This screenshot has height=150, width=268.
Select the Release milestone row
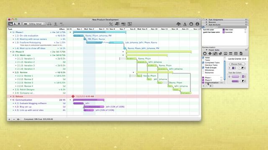coord(37,96)
